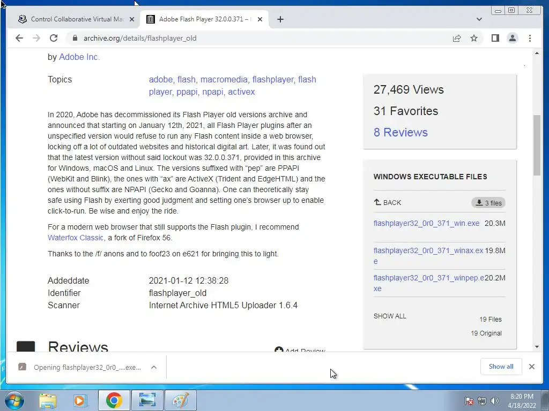Screen dimensions: 549x411
Task: Open the activex topic link
Action: click(x=241, y=92)
